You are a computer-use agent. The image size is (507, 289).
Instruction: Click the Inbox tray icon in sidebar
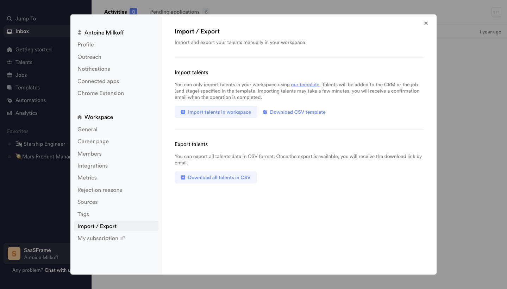click(x=10, y=31)
